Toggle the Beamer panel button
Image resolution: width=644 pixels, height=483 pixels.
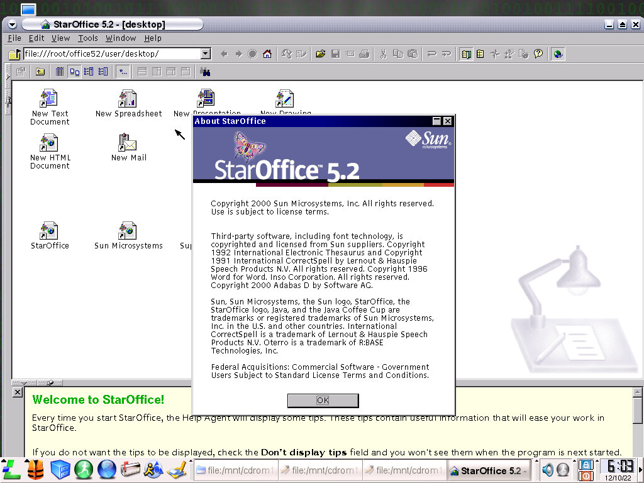(x=480, y=54)
